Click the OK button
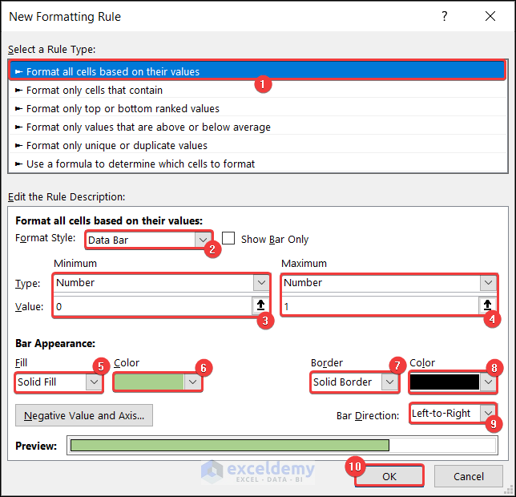Viewport: 516px width, 497px height. pyautogui.click(x=389, y=476)
